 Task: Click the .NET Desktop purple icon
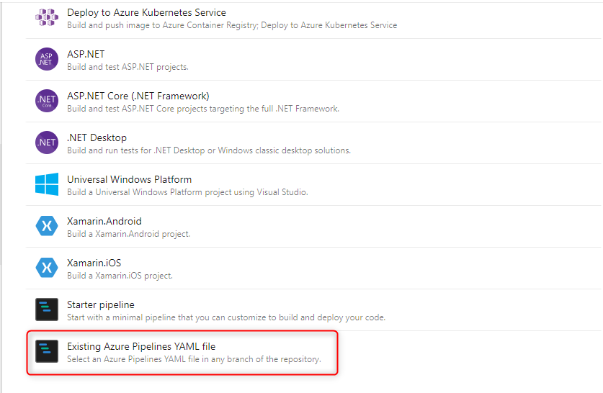click(x=47, y=143)
